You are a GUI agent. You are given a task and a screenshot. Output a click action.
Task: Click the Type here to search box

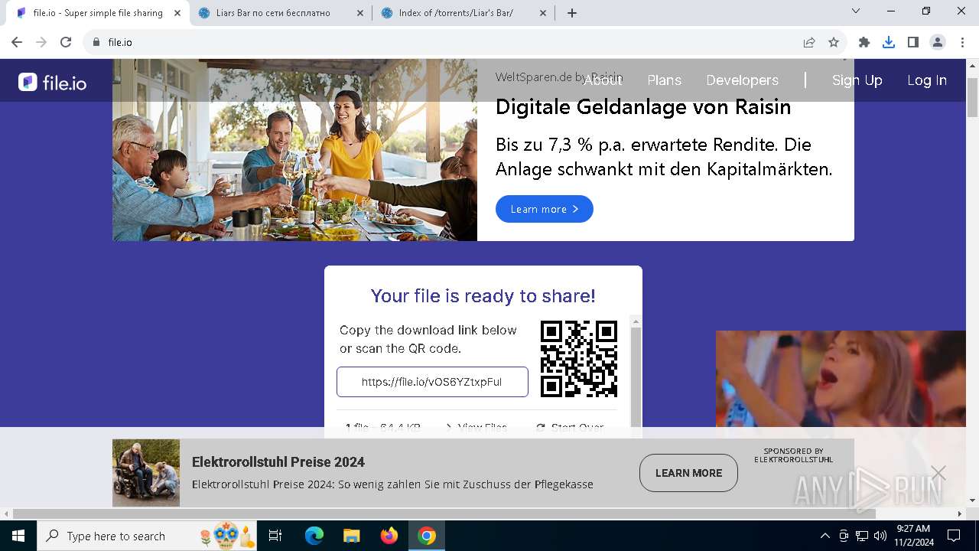coord(147,536)
